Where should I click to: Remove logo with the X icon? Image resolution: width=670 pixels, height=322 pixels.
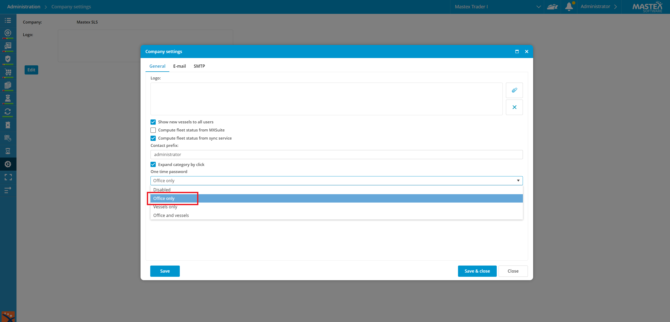click(514, 107)
